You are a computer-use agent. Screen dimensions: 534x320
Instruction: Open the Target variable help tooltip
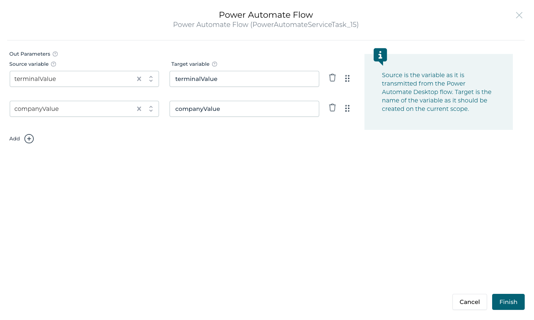(214, 64)
